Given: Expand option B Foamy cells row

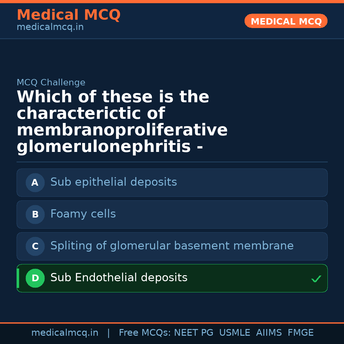Looking at the screenshot, I should pyautogui.click(x=172, y=214).
